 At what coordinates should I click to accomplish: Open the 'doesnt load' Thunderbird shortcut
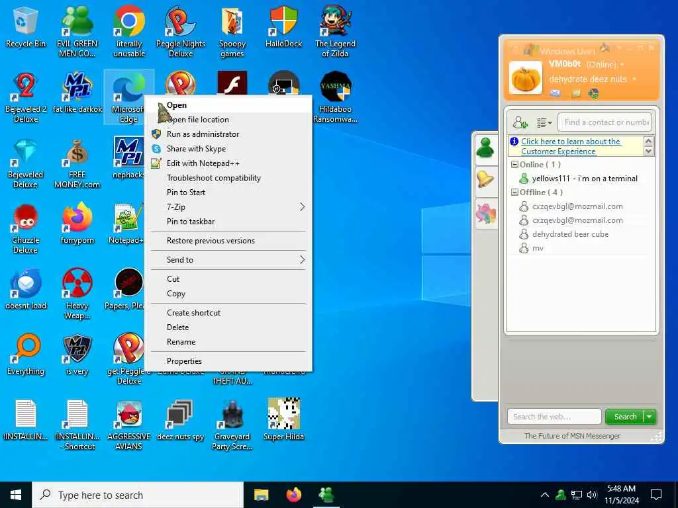26,289
